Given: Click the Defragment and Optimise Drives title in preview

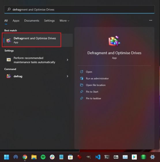Looking at the screenshot, I should 114,53.
